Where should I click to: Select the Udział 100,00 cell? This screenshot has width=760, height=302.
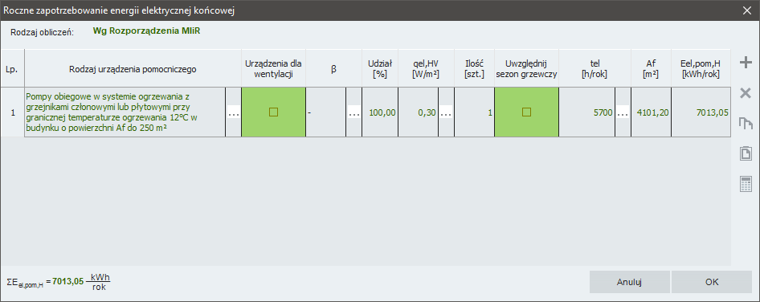(381, 112)
